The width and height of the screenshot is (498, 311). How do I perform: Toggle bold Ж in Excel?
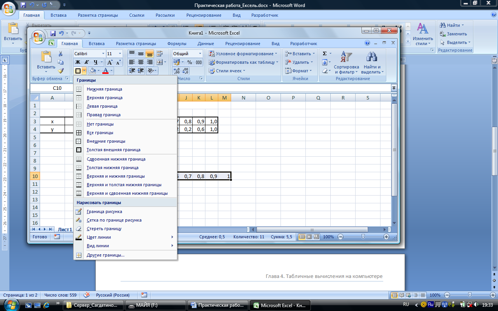pyautogui.click(x=77, y=62)
